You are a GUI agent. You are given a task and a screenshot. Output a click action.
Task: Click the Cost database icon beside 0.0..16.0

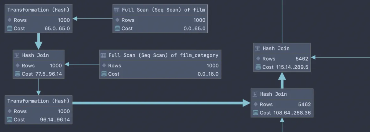coord(104,74)
